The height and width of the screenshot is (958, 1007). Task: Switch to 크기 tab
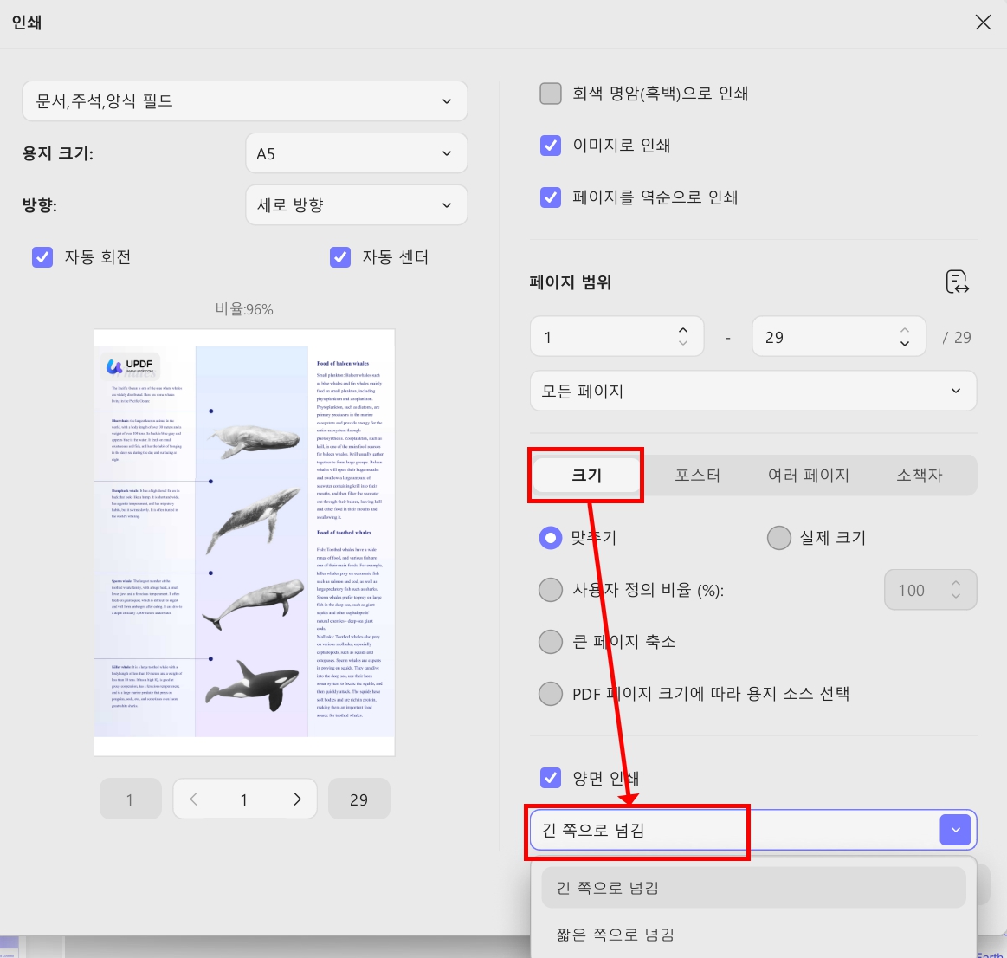coord(586,475)
